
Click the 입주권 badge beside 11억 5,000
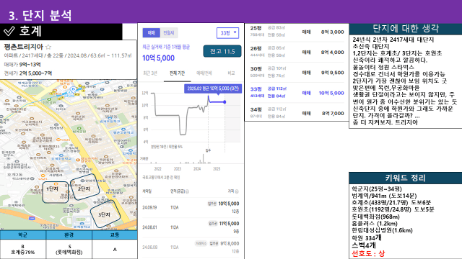[x=213, y=224]
